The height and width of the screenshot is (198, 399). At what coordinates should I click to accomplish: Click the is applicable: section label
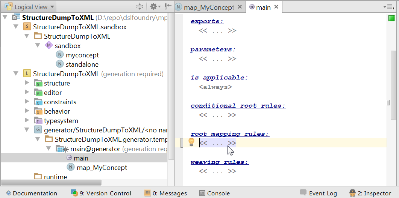(x=219, y=78)
